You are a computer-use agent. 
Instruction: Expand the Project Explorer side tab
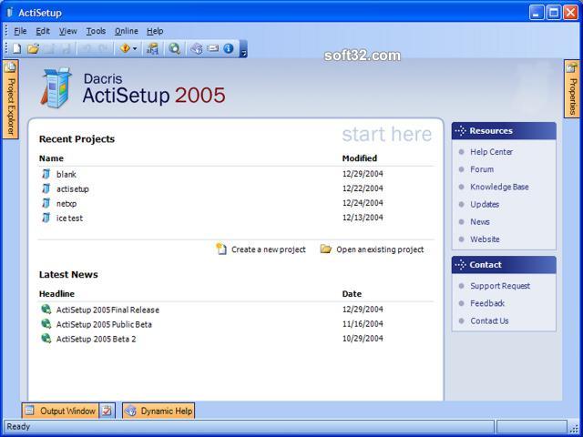(x=10, y=99)
